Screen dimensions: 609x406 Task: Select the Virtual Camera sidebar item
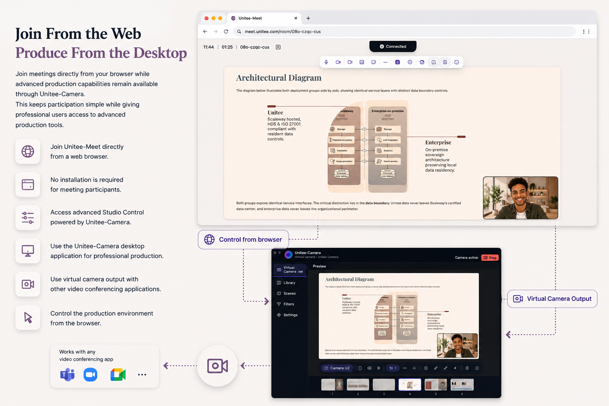click(290, 270)
